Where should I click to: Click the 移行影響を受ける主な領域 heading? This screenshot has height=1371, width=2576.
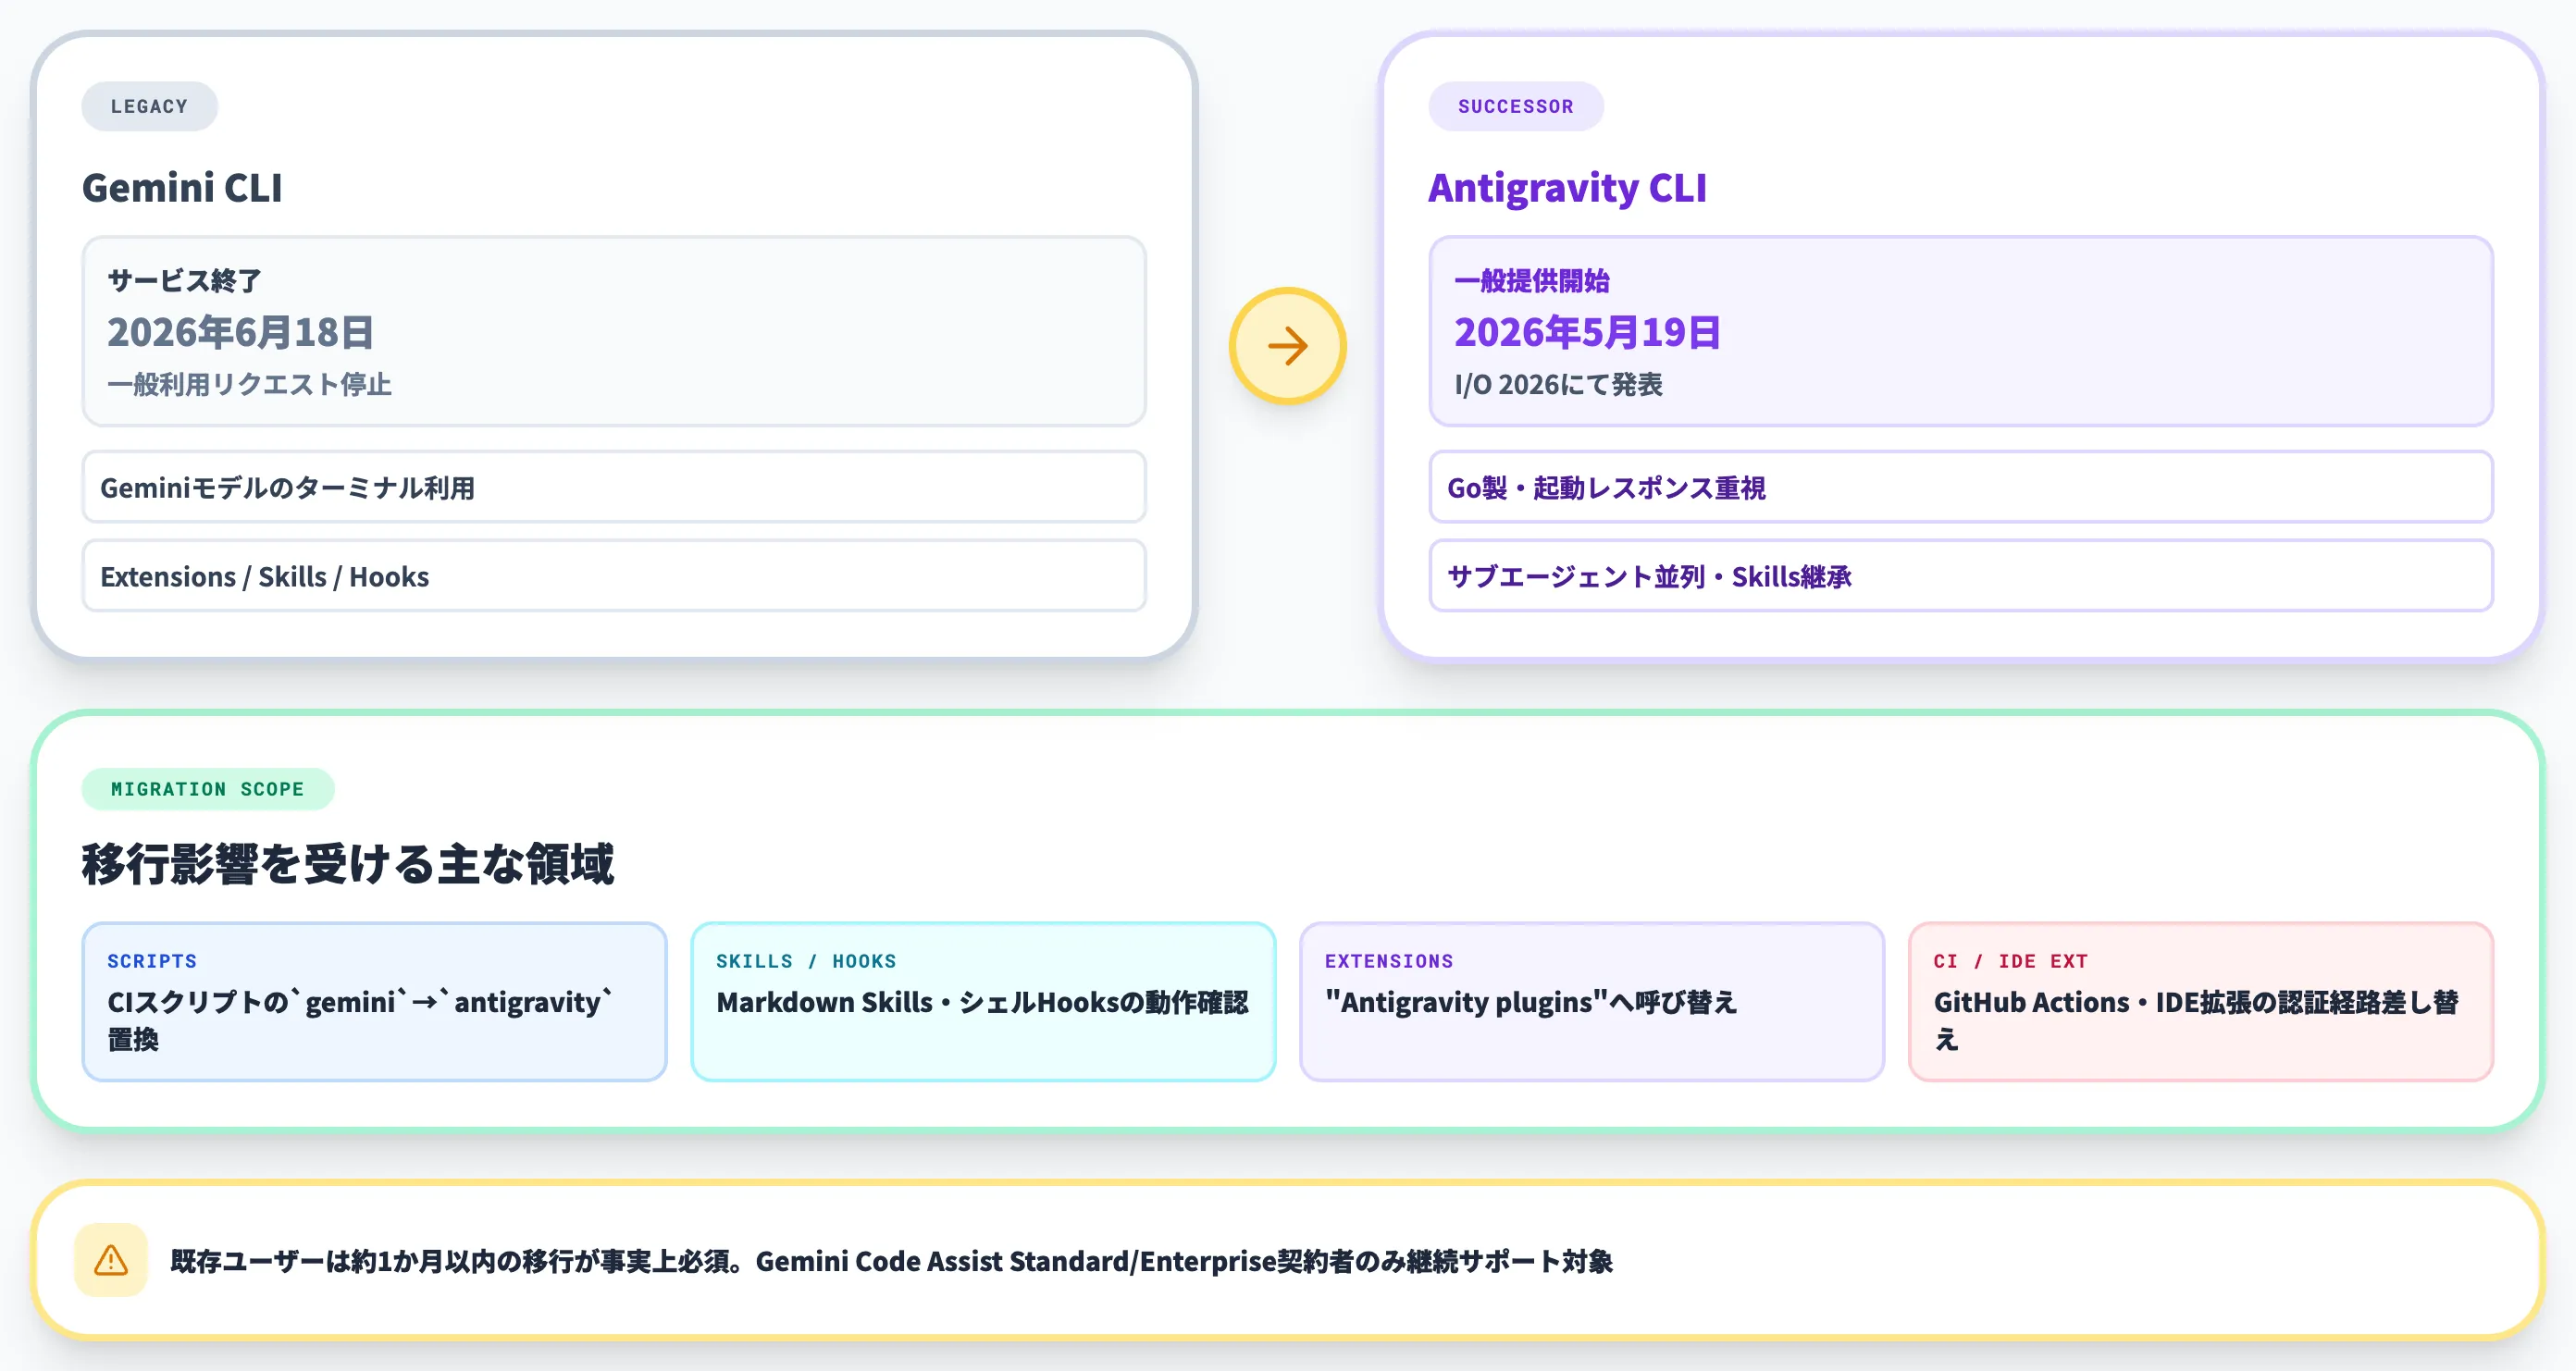[347, 864]
